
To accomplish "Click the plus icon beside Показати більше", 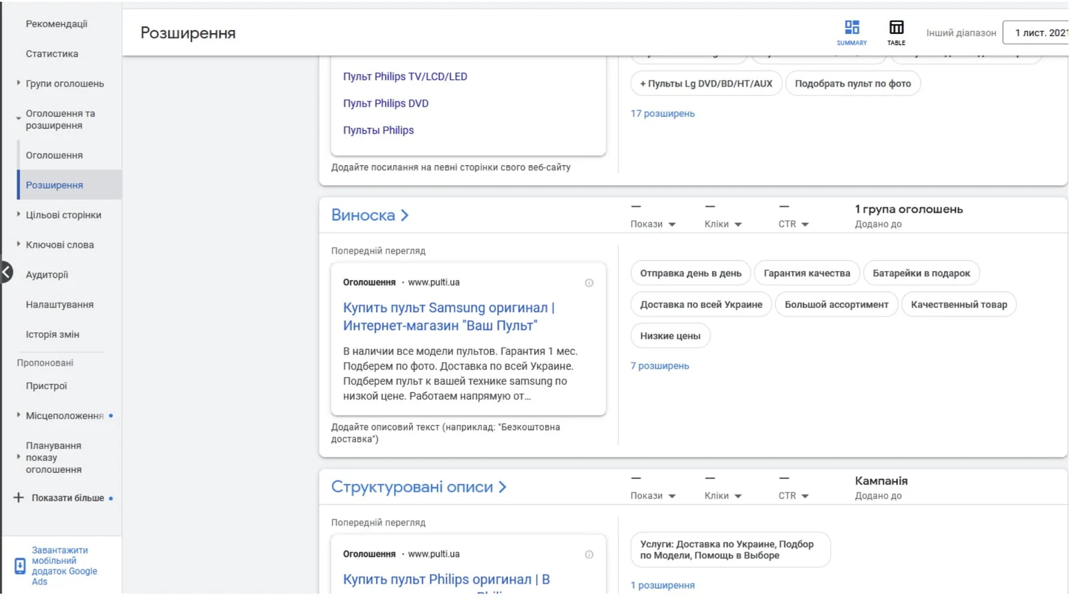I will 19,498.
